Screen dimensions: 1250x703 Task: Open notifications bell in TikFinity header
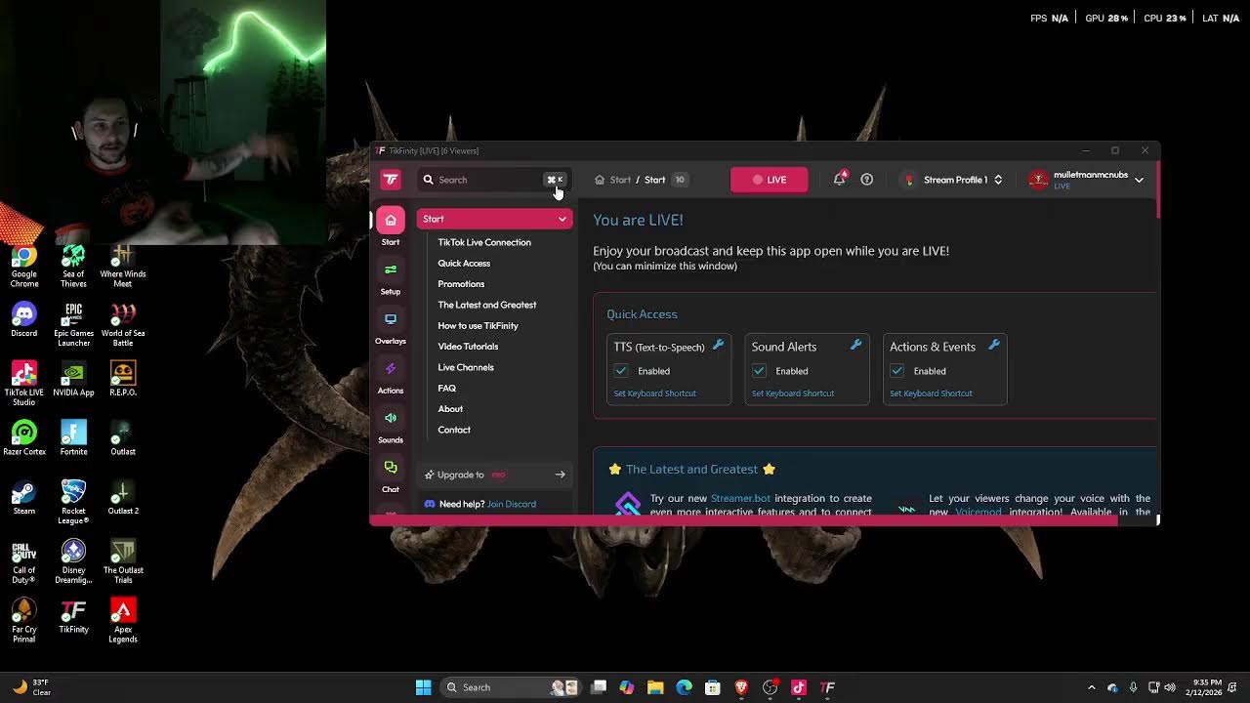coord(839,180)
